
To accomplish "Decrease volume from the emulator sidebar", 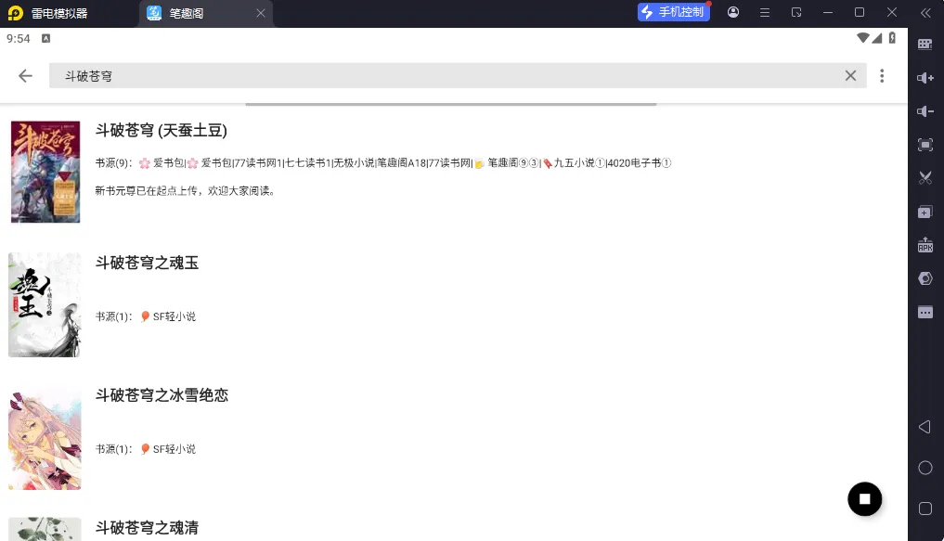I will coord(925,111).
